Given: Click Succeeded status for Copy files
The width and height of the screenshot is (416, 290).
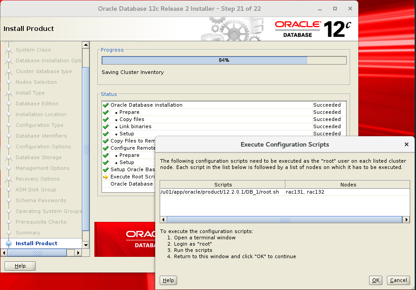Looking at the screenshot, I should click(x=327, y=119).
